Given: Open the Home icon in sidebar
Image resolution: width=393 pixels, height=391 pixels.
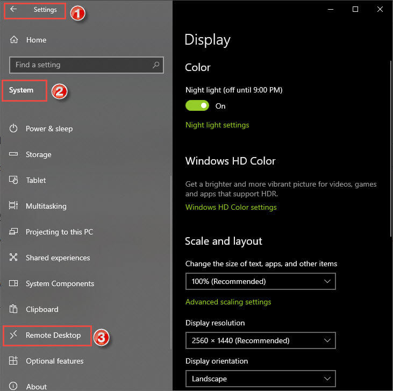Looking at the screenshot, I should point(14,40).
